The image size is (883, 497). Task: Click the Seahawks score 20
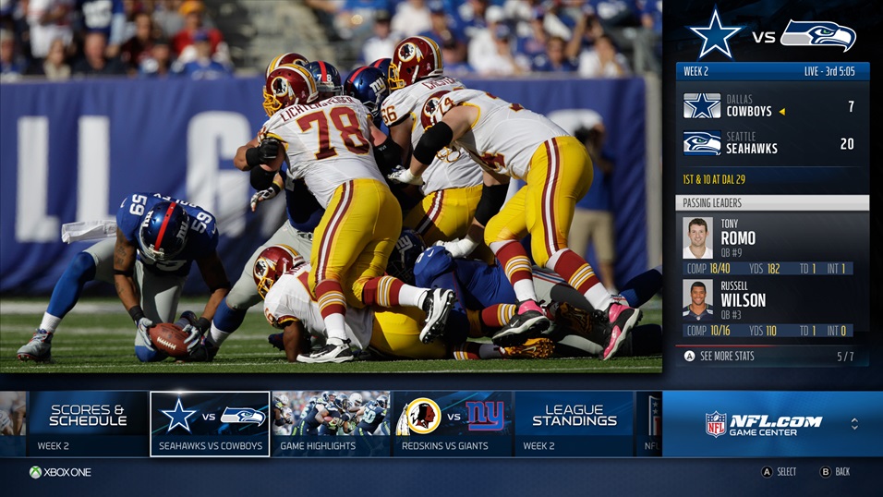click(847, 144)
